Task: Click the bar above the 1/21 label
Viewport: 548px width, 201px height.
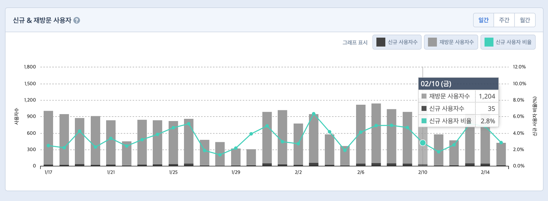Action: (111, 143)
